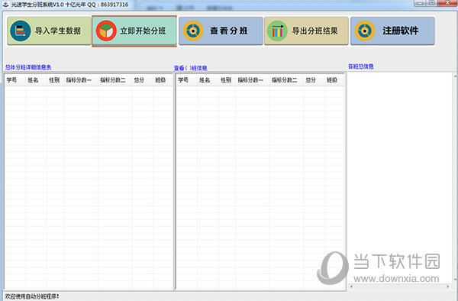Click status bar welcome message
The image size is (458, 301).
click(x=32, y=296)
